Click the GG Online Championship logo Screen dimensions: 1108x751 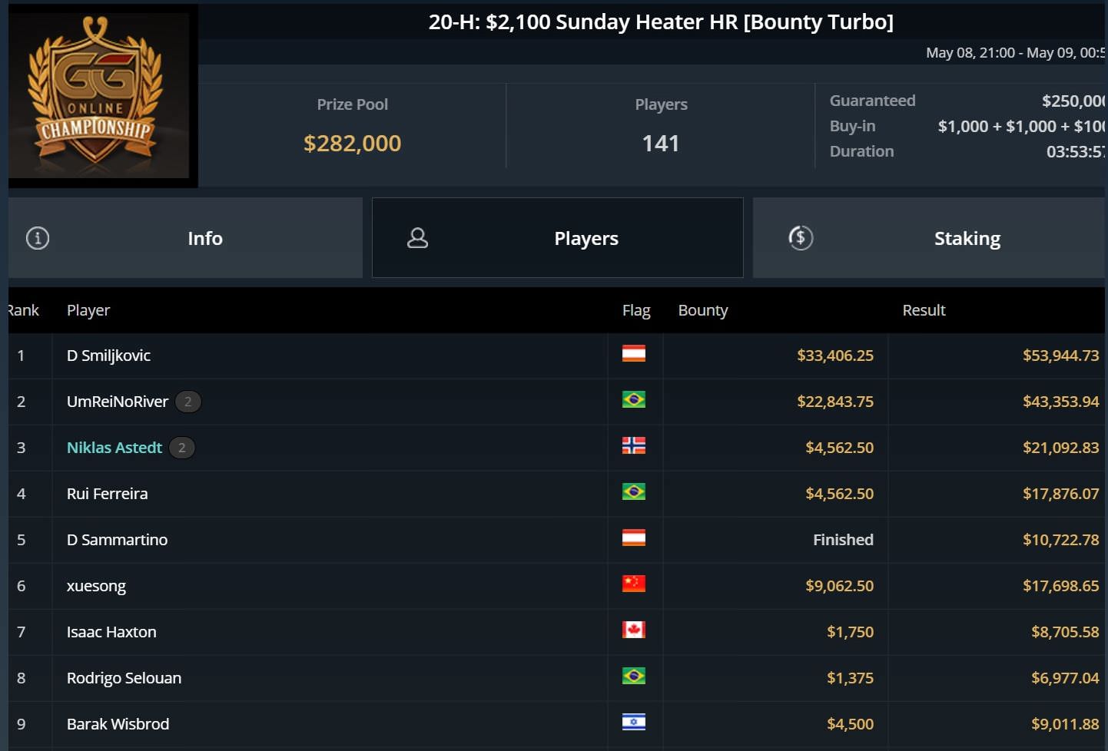click(x=98, y=95)
